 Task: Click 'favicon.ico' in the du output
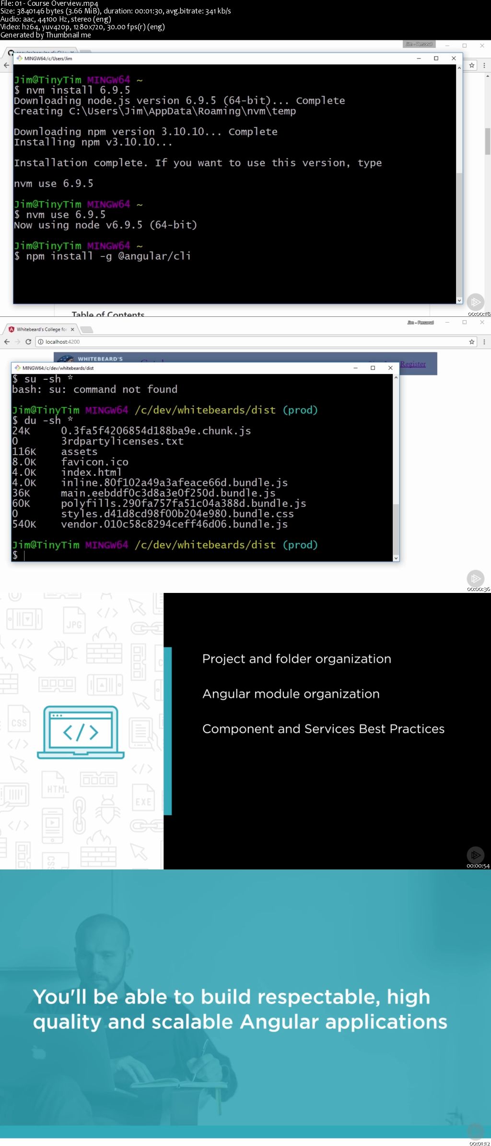tap(94, 462)
